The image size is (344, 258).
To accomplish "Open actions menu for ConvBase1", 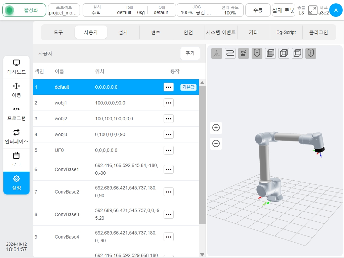I will coord(169,169).
